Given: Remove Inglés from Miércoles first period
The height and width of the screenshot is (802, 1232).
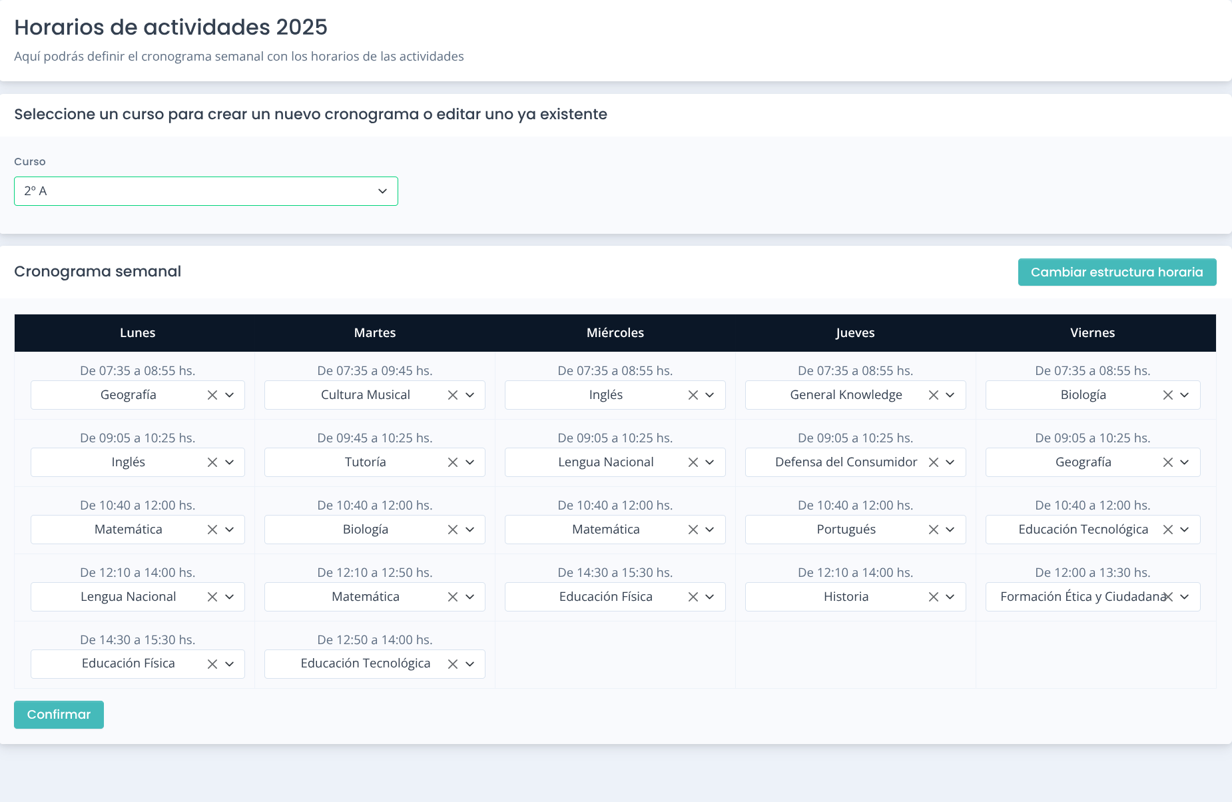Looking at the screenshot, I should point(693,394).
